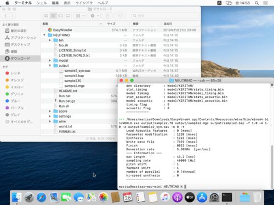Expand the score folder in Finder
This screenshot has height=205, width=274.
(x=50, y=111)
